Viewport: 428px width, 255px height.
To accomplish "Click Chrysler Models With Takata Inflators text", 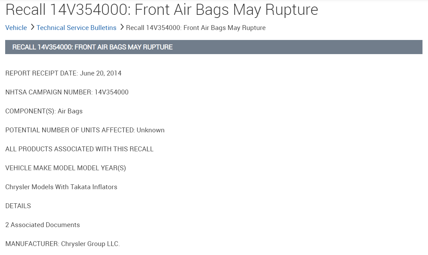I will point(61,187).
